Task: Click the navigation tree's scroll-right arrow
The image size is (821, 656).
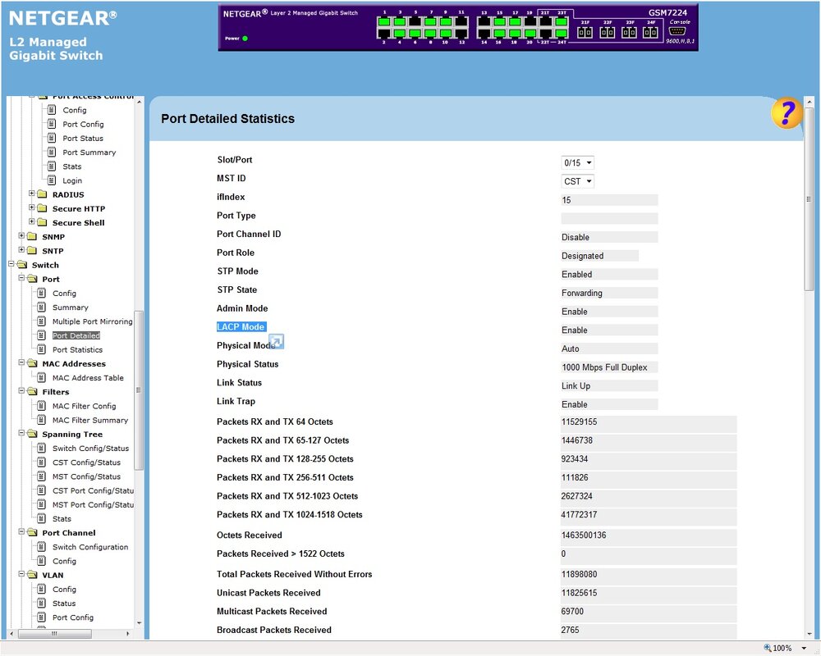Action: point(128,634)
